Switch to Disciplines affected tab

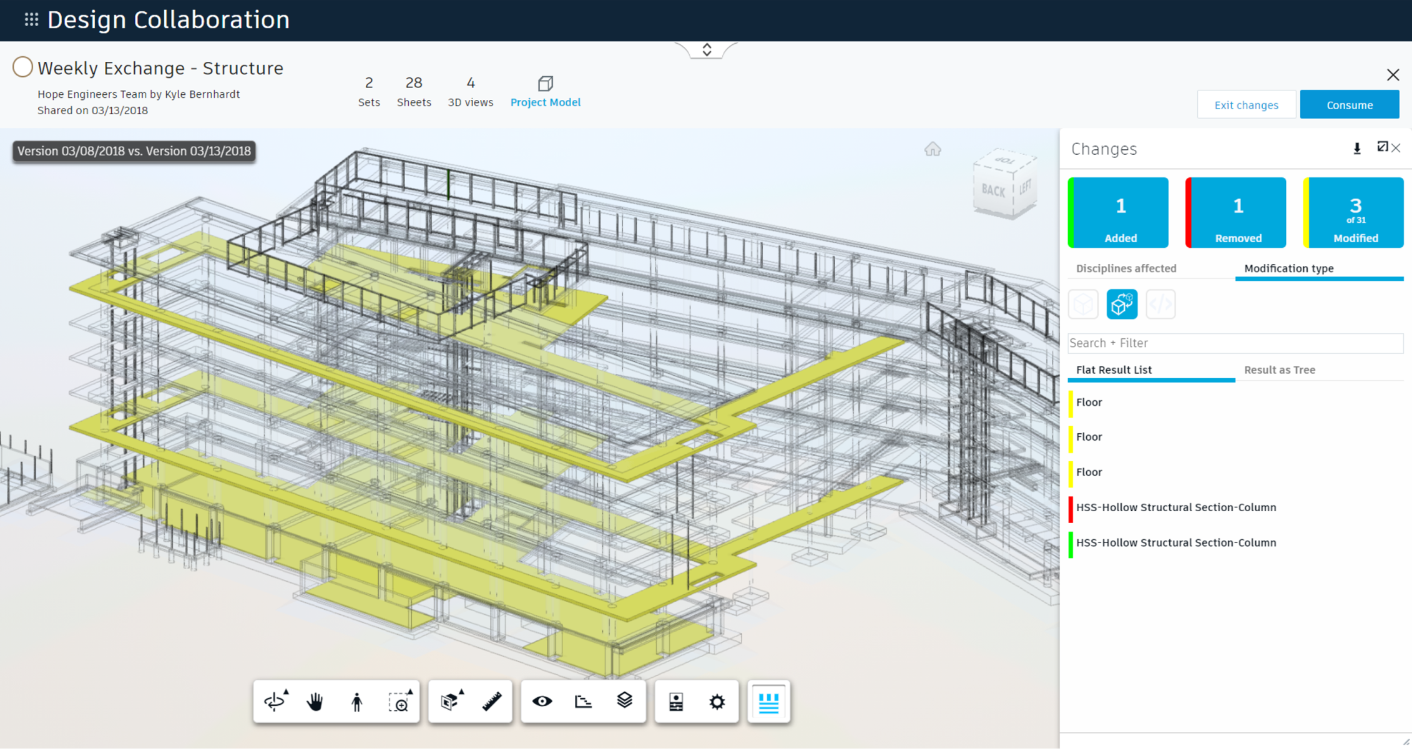[1126, 268]
